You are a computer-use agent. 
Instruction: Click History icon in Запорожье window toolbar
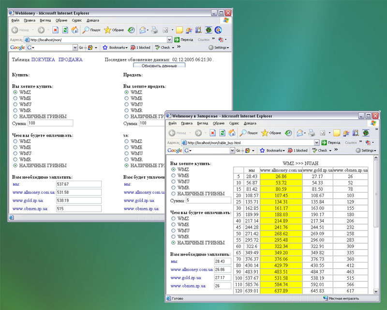click(288, 133)
